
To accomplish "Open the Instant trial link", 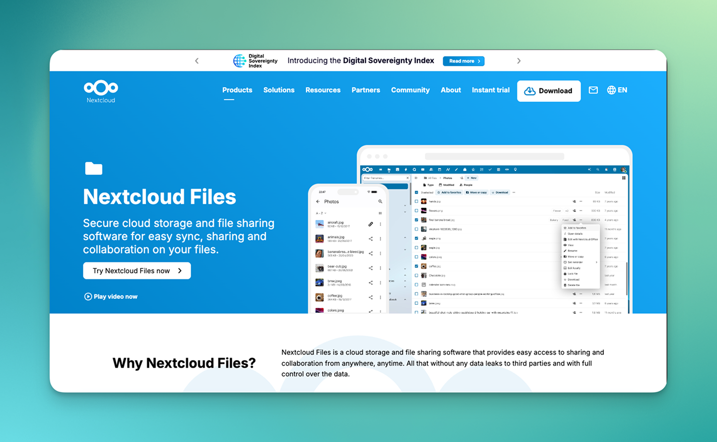I will point(491,90).
